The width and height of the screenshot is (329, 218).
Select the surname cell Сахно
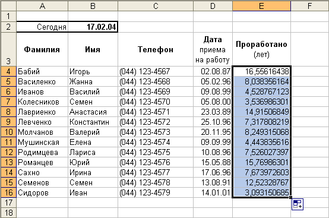[x=42, y=172]
